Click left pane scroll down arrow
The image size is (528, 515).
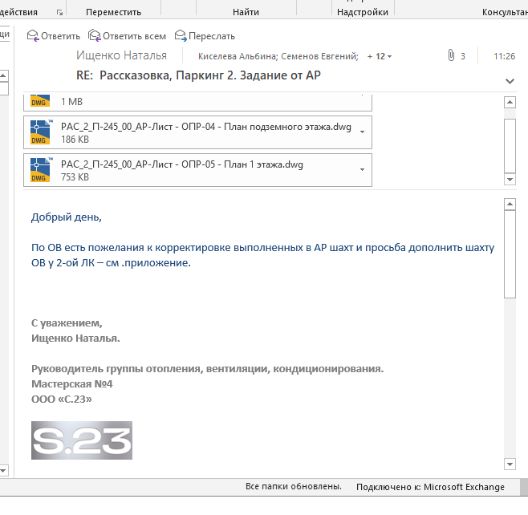click(3, 470)
